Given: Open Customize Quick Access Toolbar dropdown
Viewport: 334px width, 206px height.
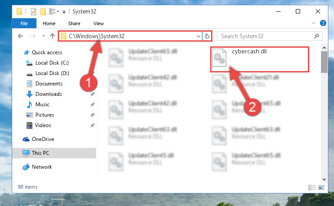Looking at the screenshot, I should (64, 12).
